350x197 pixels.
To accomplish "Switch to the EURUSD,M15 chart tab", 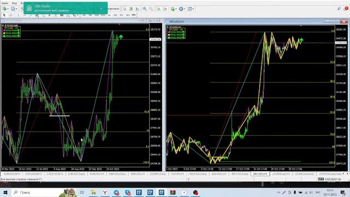I will pos(12,174).
